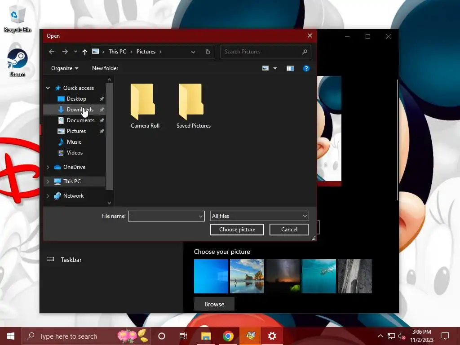Choose the gray rock cliff wallpaper
Viewport: 460px width, 345px height.
[355, 276]
